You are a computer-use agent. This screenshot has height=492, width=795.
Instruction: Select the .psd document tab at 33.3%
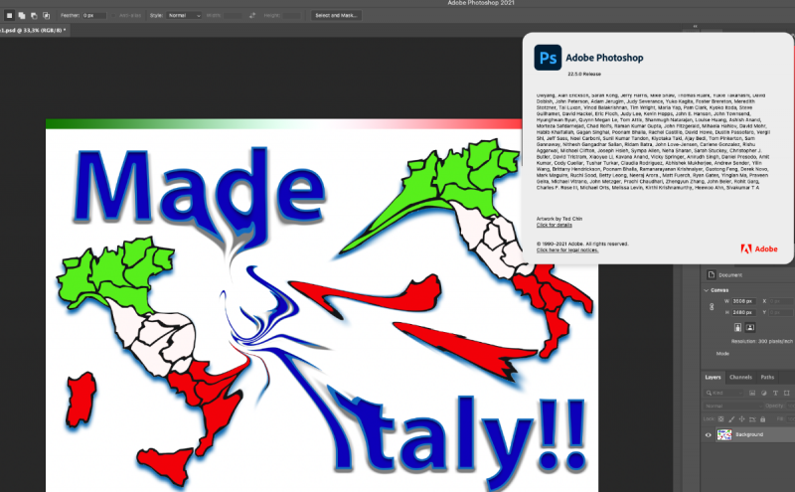pyautogui.click(x=34, y=31)
